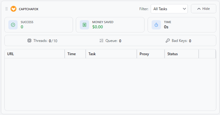Grab the drag handle dots icon
This screenshot has width=220, height=115.
pyautogui.click(x=6, y=9)
